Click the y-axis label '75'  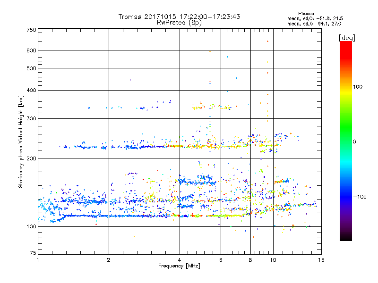[x=33, y=253]
